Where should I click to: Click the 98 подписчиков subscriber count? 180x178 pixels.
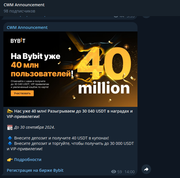click(x=19, y=11)
